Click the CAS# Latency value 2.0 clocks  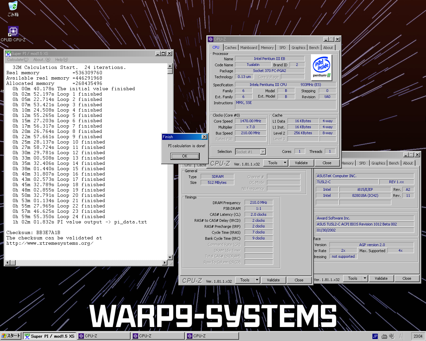tap(259, 214)
